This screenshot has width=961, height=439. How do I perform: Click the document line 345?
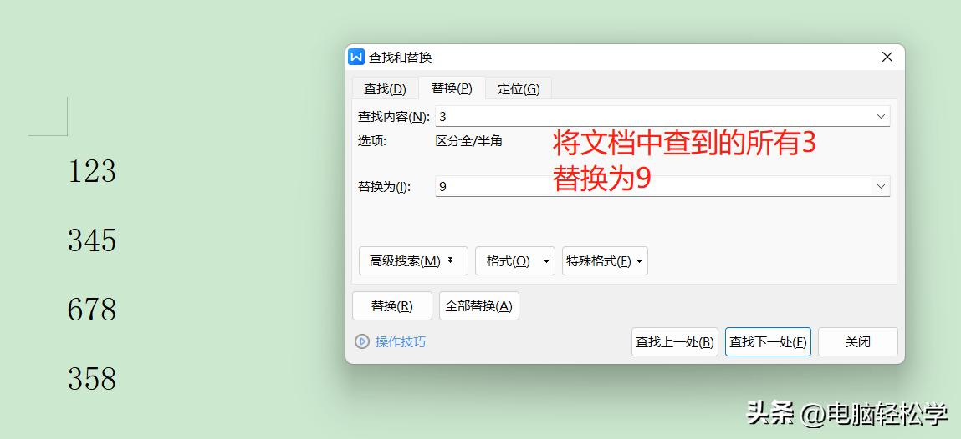point(92,240)
